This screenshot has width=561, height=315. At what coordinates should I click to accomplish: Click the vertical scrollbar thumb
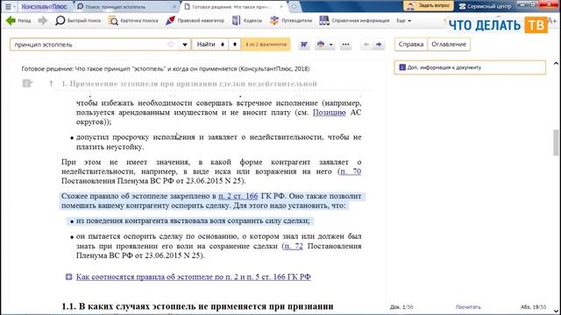point(556,143)
